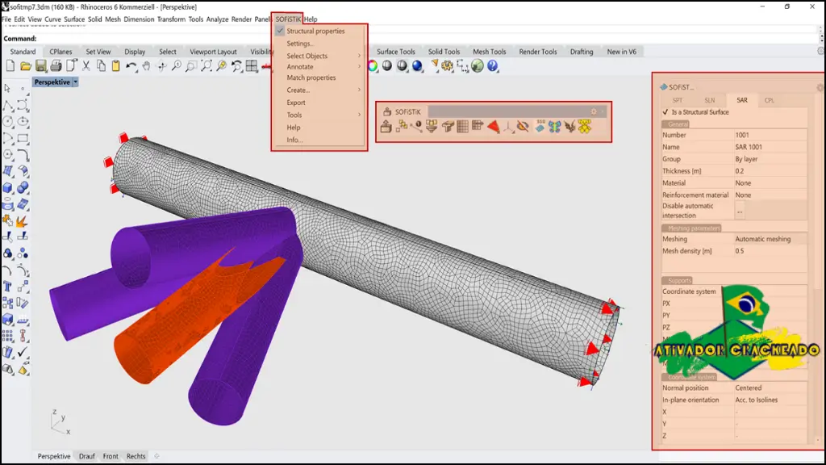
Task: Click Match properties menu entry
Action: click(311, 77)
